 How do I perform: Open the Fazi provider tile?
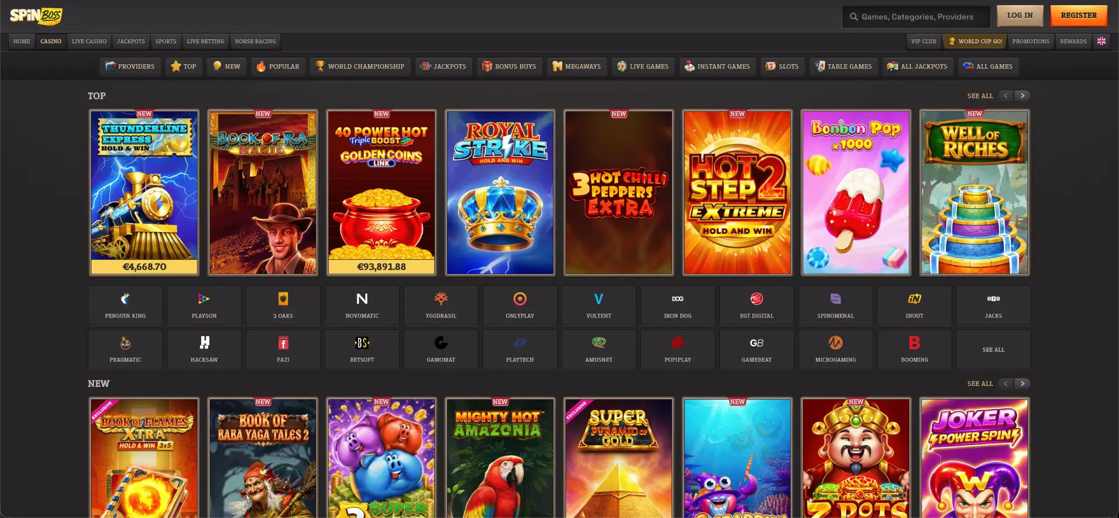coord(283,350)
